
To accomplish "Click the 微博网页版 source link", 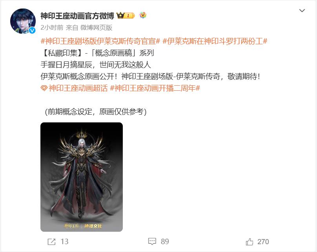I will (x=96, y=28).
